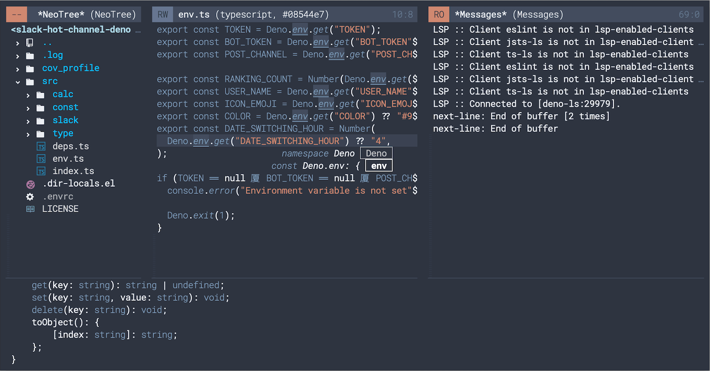This screenshot has width=710, height=371.
Task: Click the TypeScript icon beside deps.ts
Action: (41, 146)
